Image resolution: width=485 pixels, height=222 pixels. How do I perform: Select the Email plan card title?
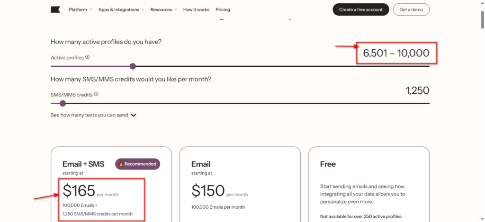pos(201,164)
